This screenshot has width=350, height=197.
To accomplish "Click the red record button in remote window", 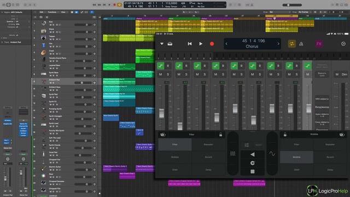I will pyautogui.click(x=212, y=44).
